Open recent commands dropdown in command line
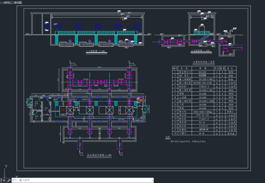265x183 pixels. (15, 180)
